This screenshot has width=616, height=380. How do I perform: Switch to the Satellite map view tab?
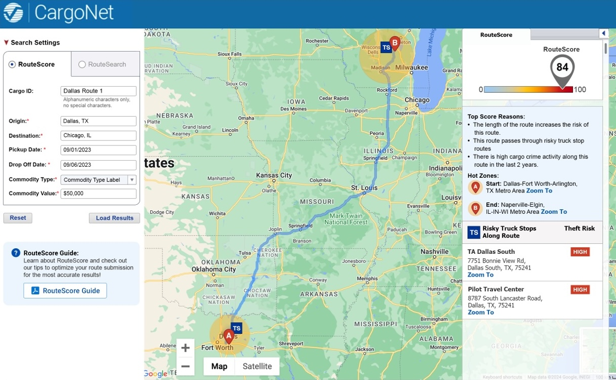click(x=257, y=366)
